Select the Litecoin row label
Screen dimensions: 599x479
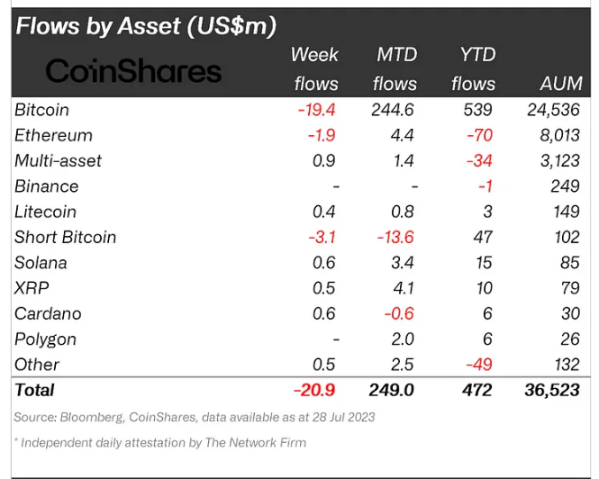click(x=46, y=212)
